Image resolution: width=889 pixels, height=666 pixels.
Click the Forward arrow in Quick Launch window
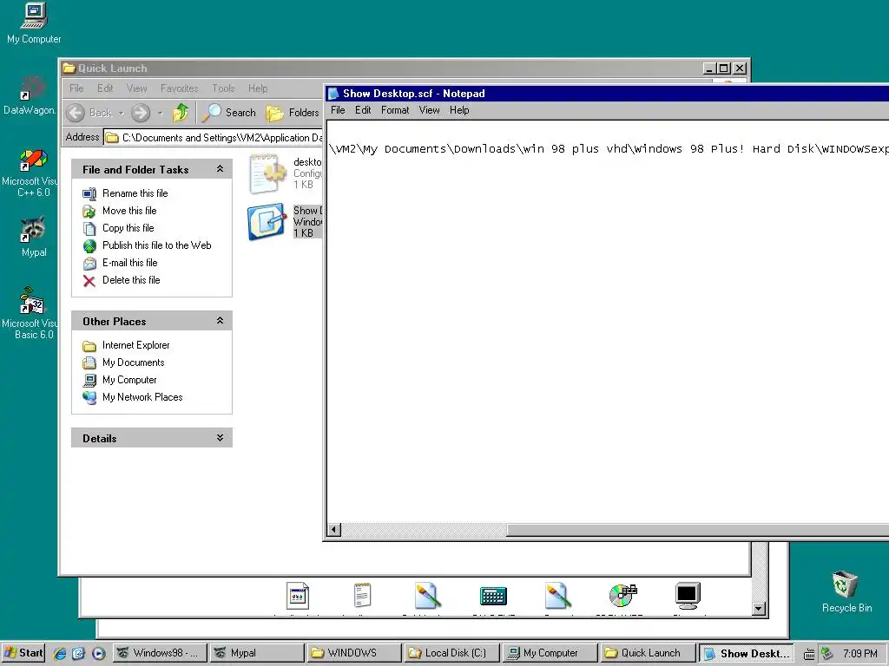[141, 113]
